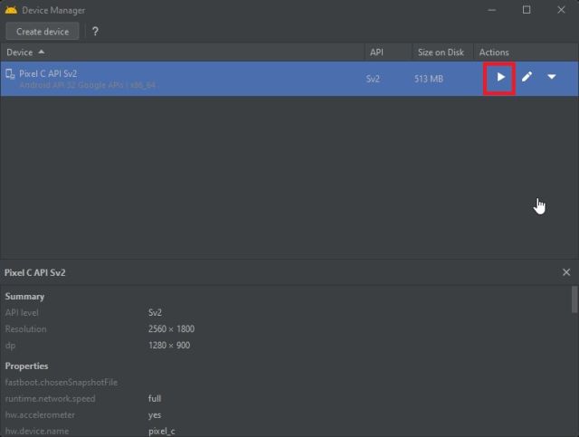Viewport: 579px width, 437px height.
Task: Click the details panel vertical scrollbar
Action: pyautogui.click(x=574, y=299)
